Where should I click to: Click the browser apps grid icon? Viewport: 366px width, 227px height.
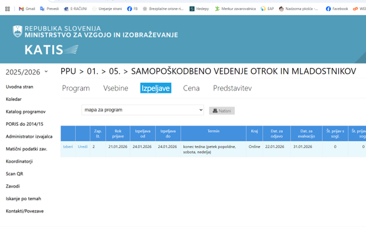[7, 9]
